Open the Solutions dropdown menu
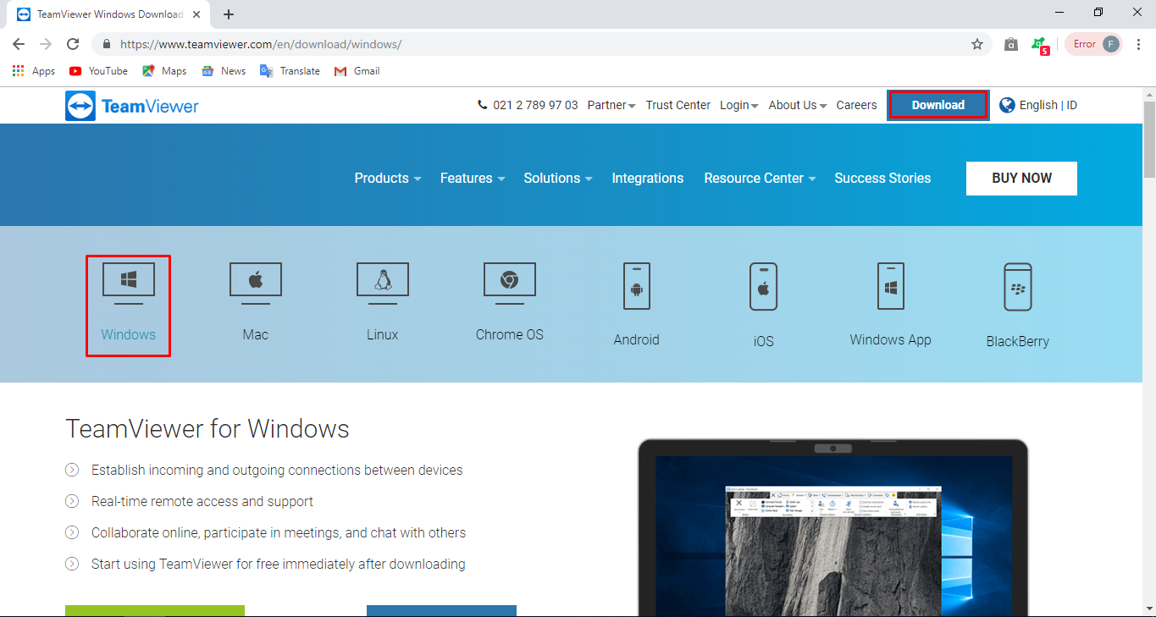This screenshot has width=1156, height=617. coord(558,178)
